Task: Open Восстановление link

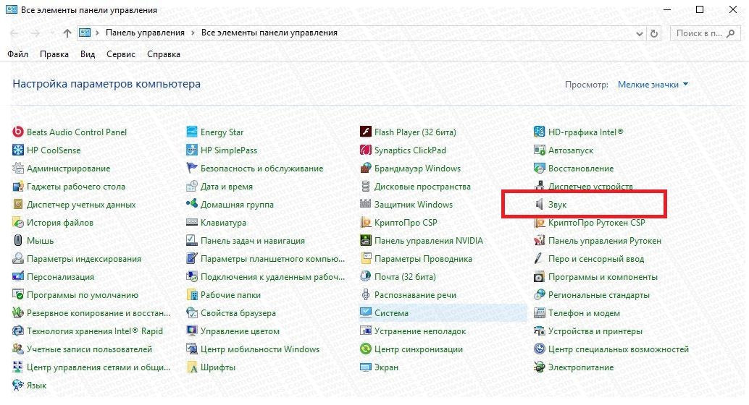Action: point(581,169)
